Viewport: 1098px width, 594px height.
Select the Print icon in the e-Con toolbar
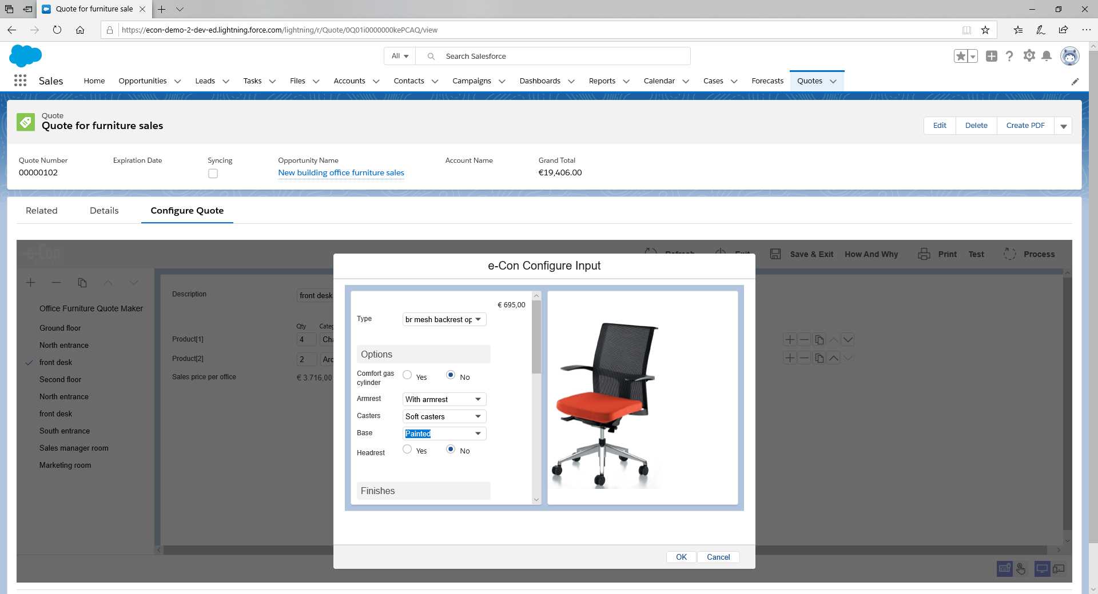924,254
